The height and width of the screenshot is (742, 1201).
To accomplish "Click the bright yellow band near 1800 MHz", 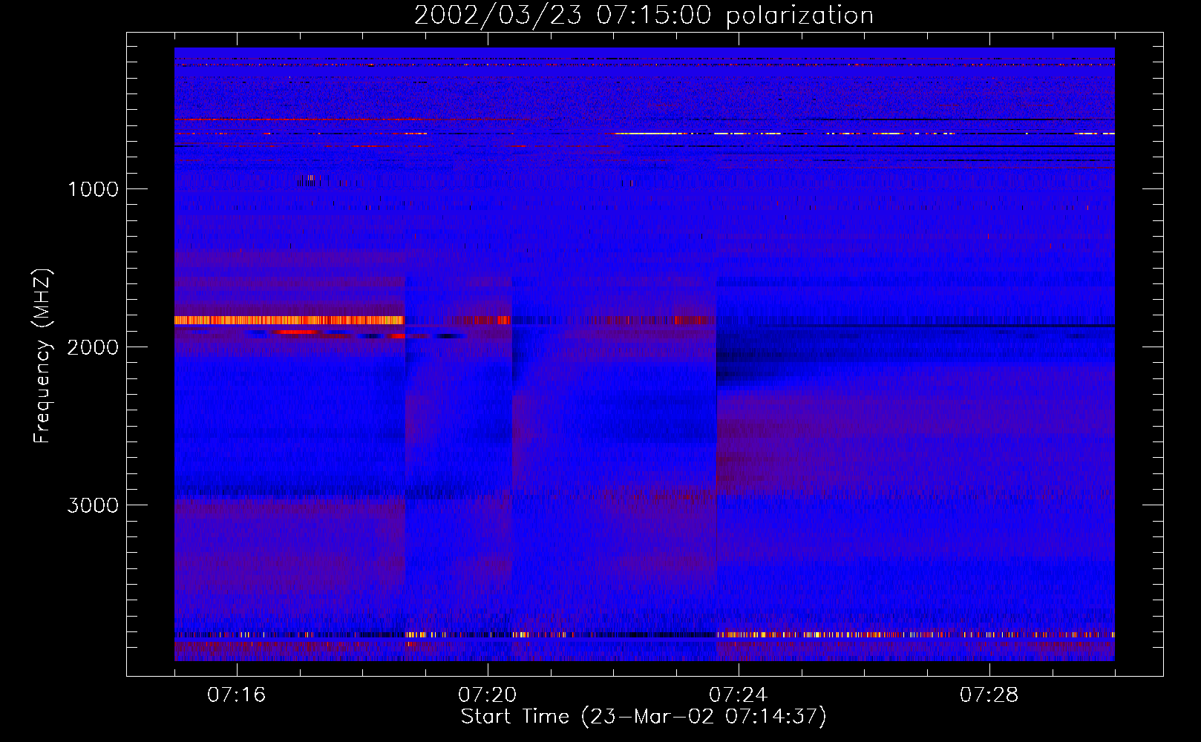I will (289, 320).
